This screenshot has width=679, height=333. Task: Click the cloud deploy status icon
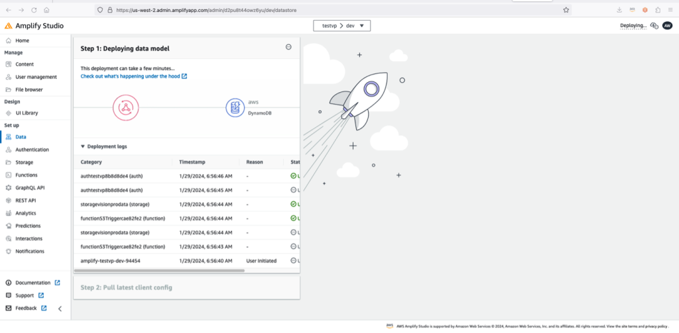[x=654, y=26]
